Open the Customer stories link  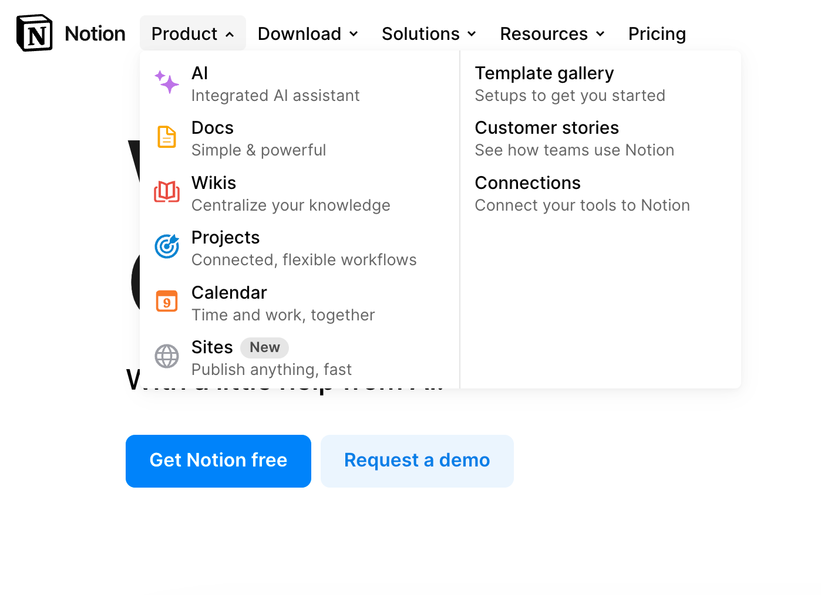[x=547, y=127]
